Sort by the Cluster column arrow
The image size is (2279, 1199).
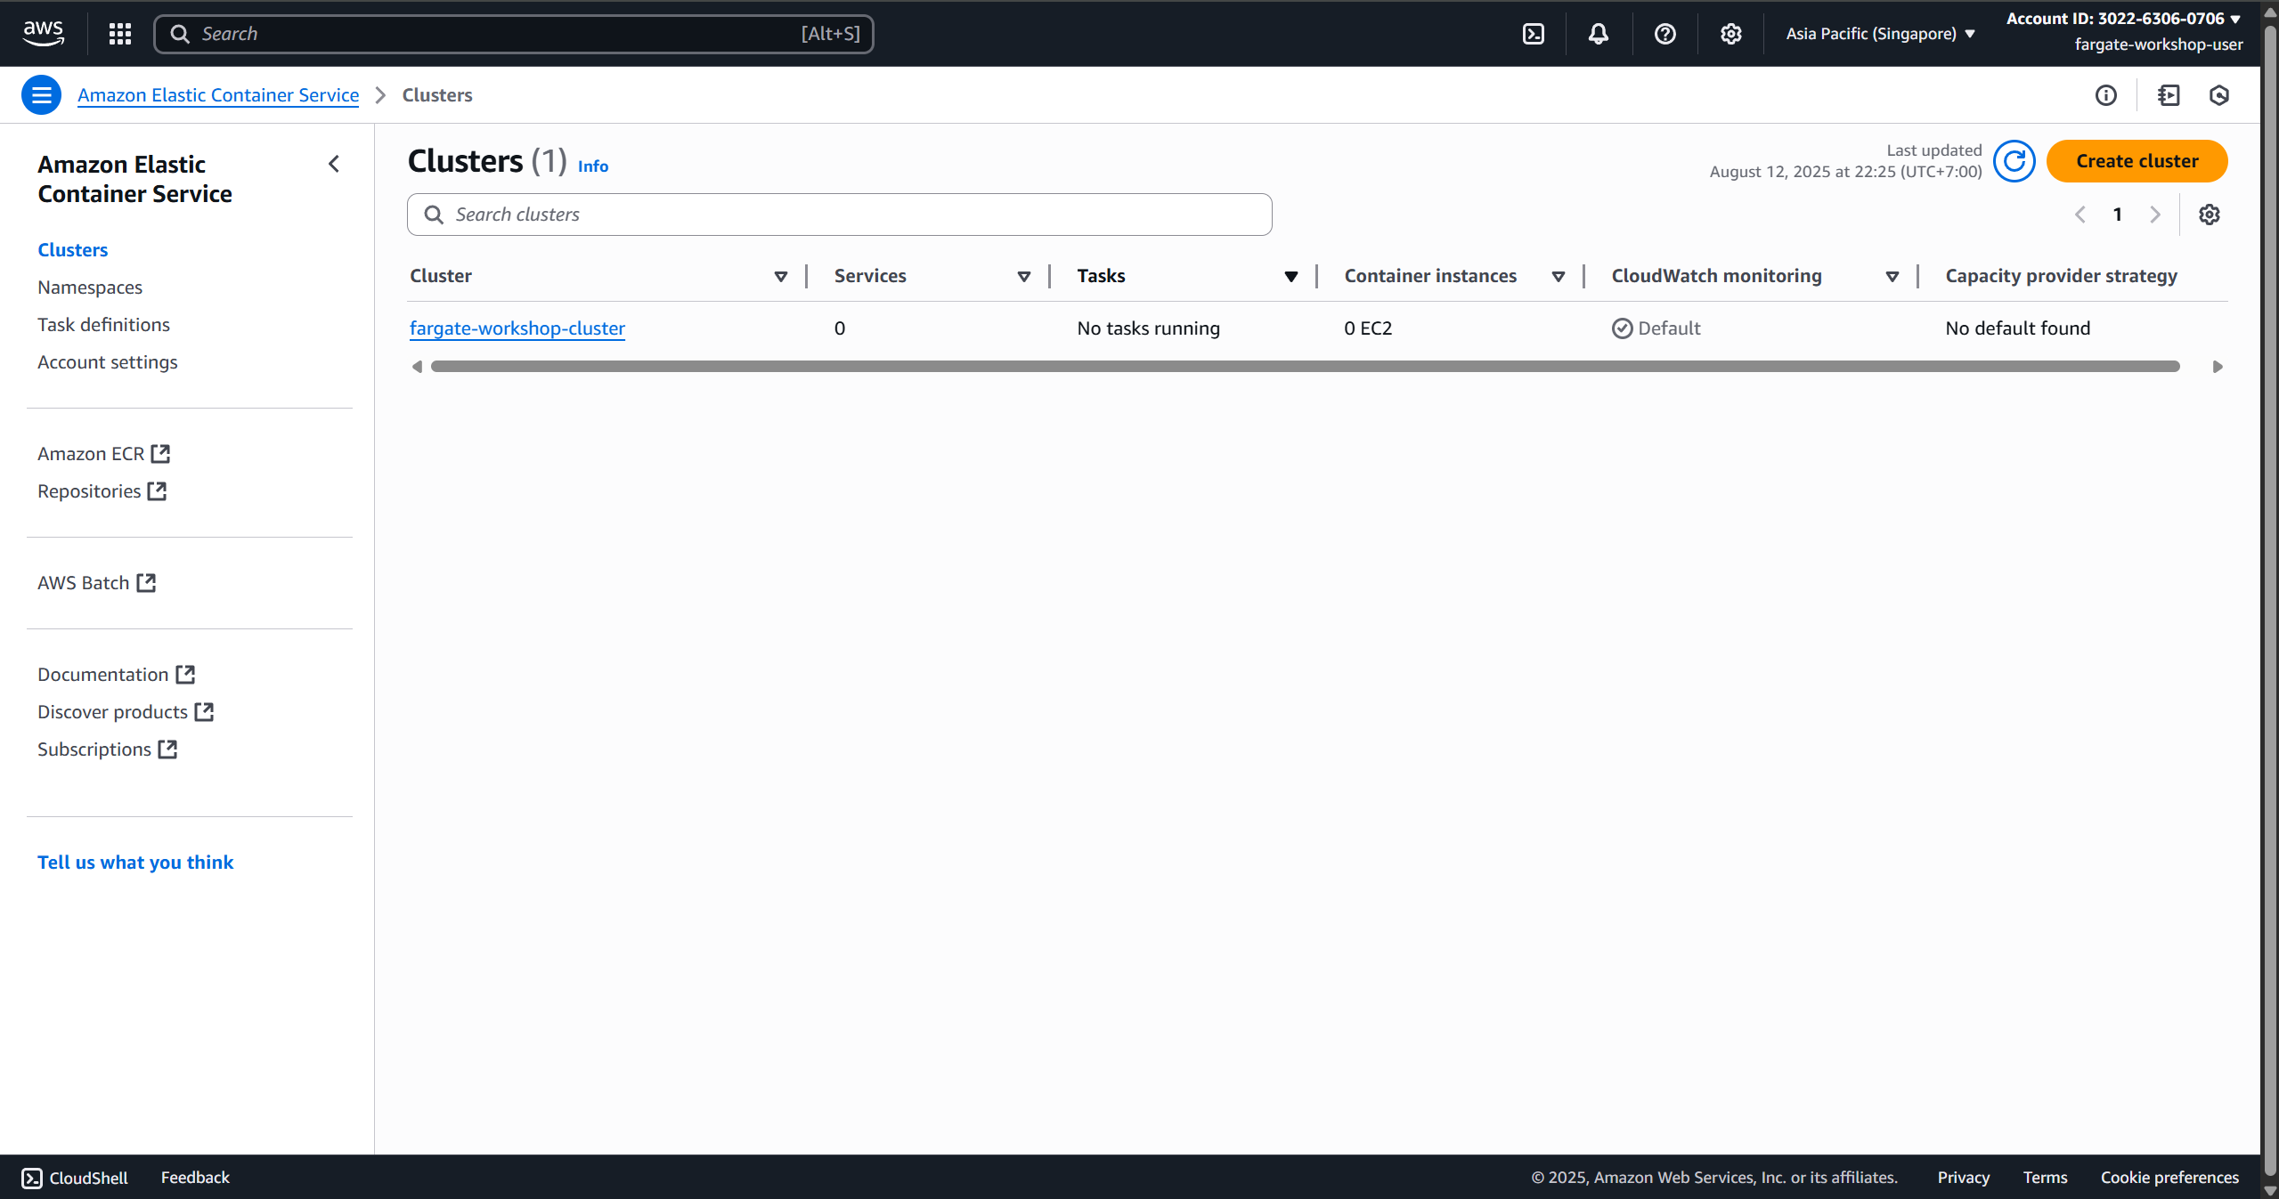[781, 277]
